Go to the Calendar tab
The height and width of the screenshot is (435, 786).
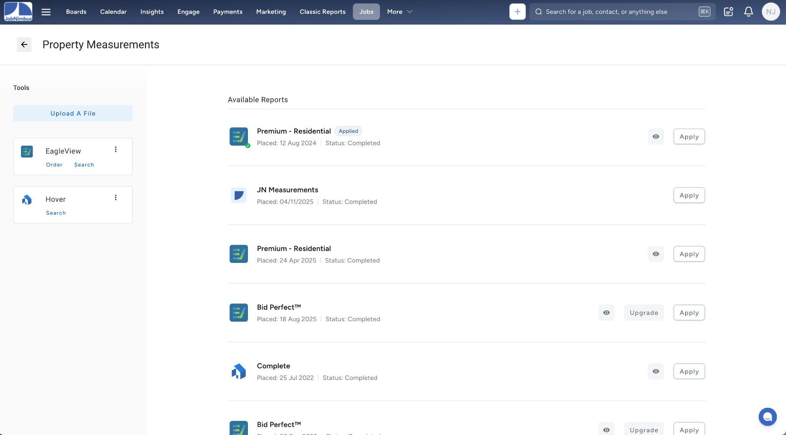(x=113, y=12)
